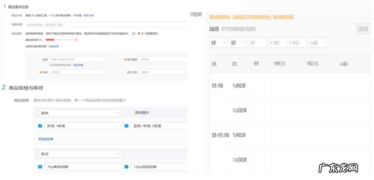The image size is (374, 180).
Task: Focus the batch 拼单价 price input
Action: point(278,43)
